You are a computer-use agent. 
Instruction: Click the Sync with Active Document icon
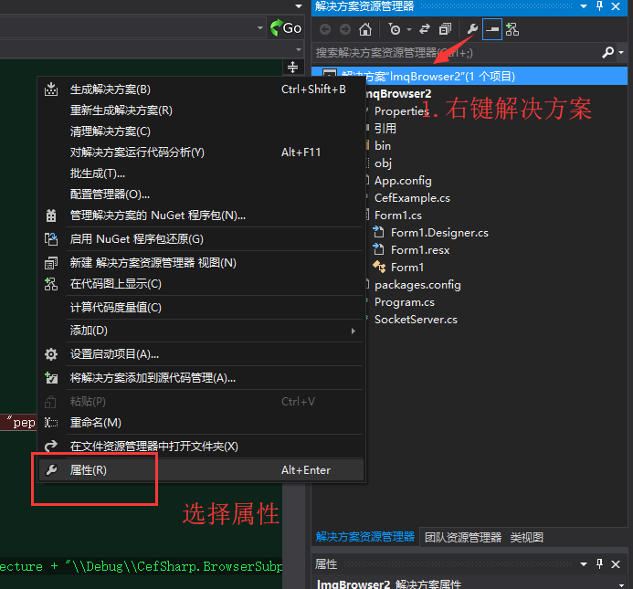pyautogui.click(x=425, y=29)
